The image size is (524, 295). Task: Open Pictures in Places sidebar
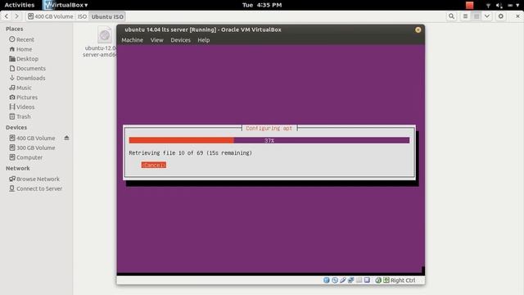24,98
